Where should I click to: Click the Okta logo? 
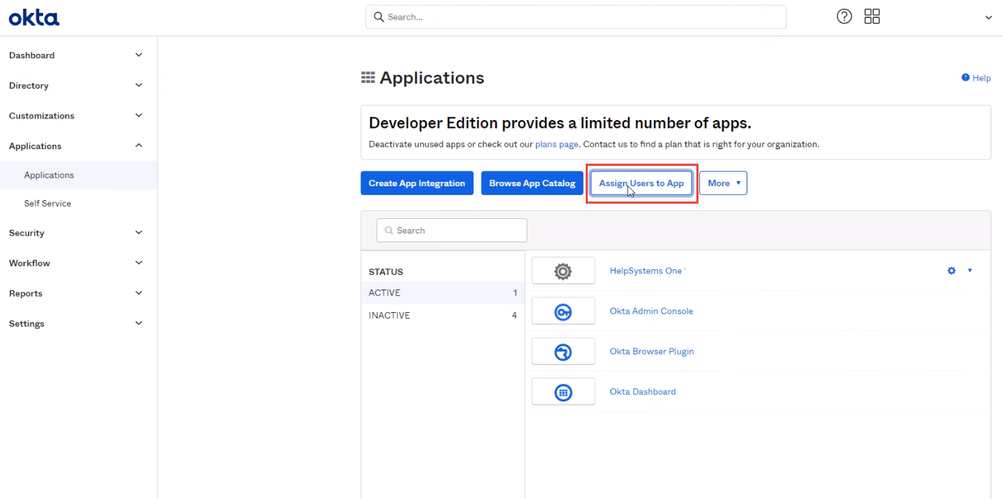(34, 18)
